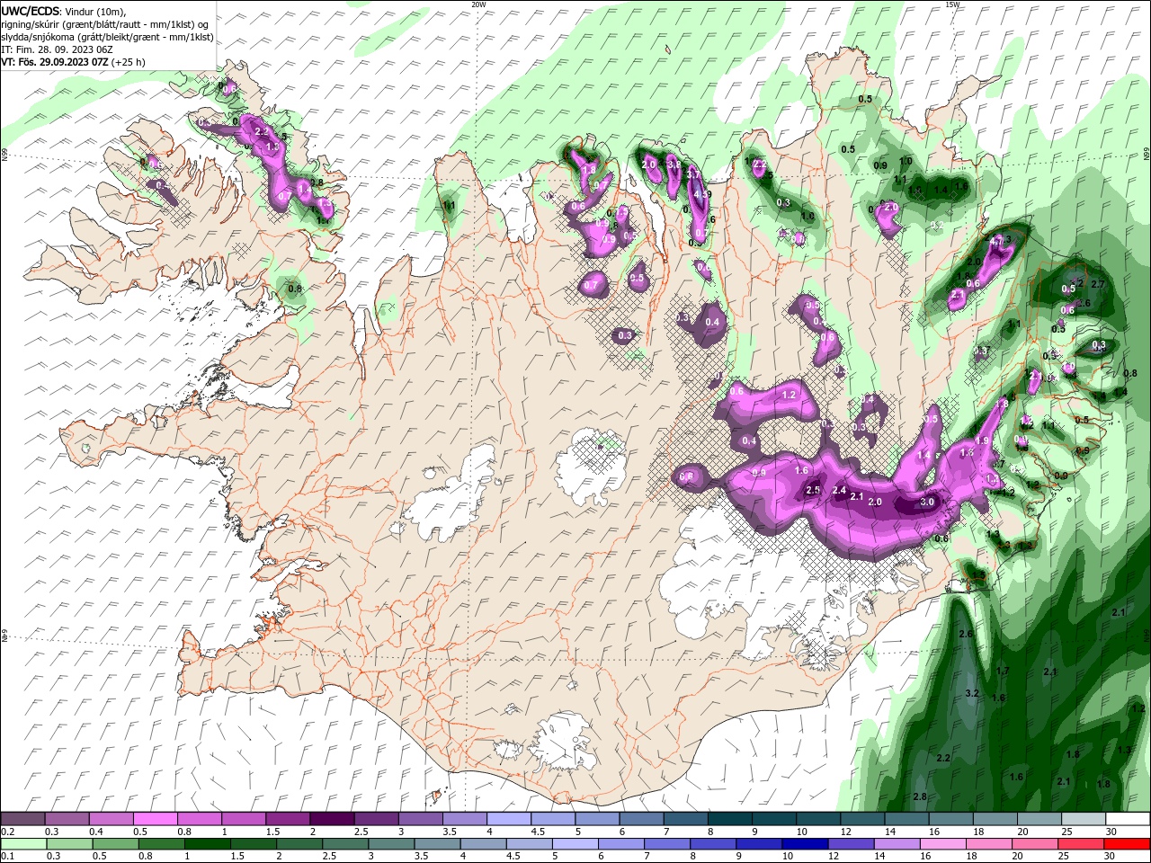Select upper legend swatch for 8 (dark teal)
The height and width of the screenshot is (863, 1151).
(730, 819)
